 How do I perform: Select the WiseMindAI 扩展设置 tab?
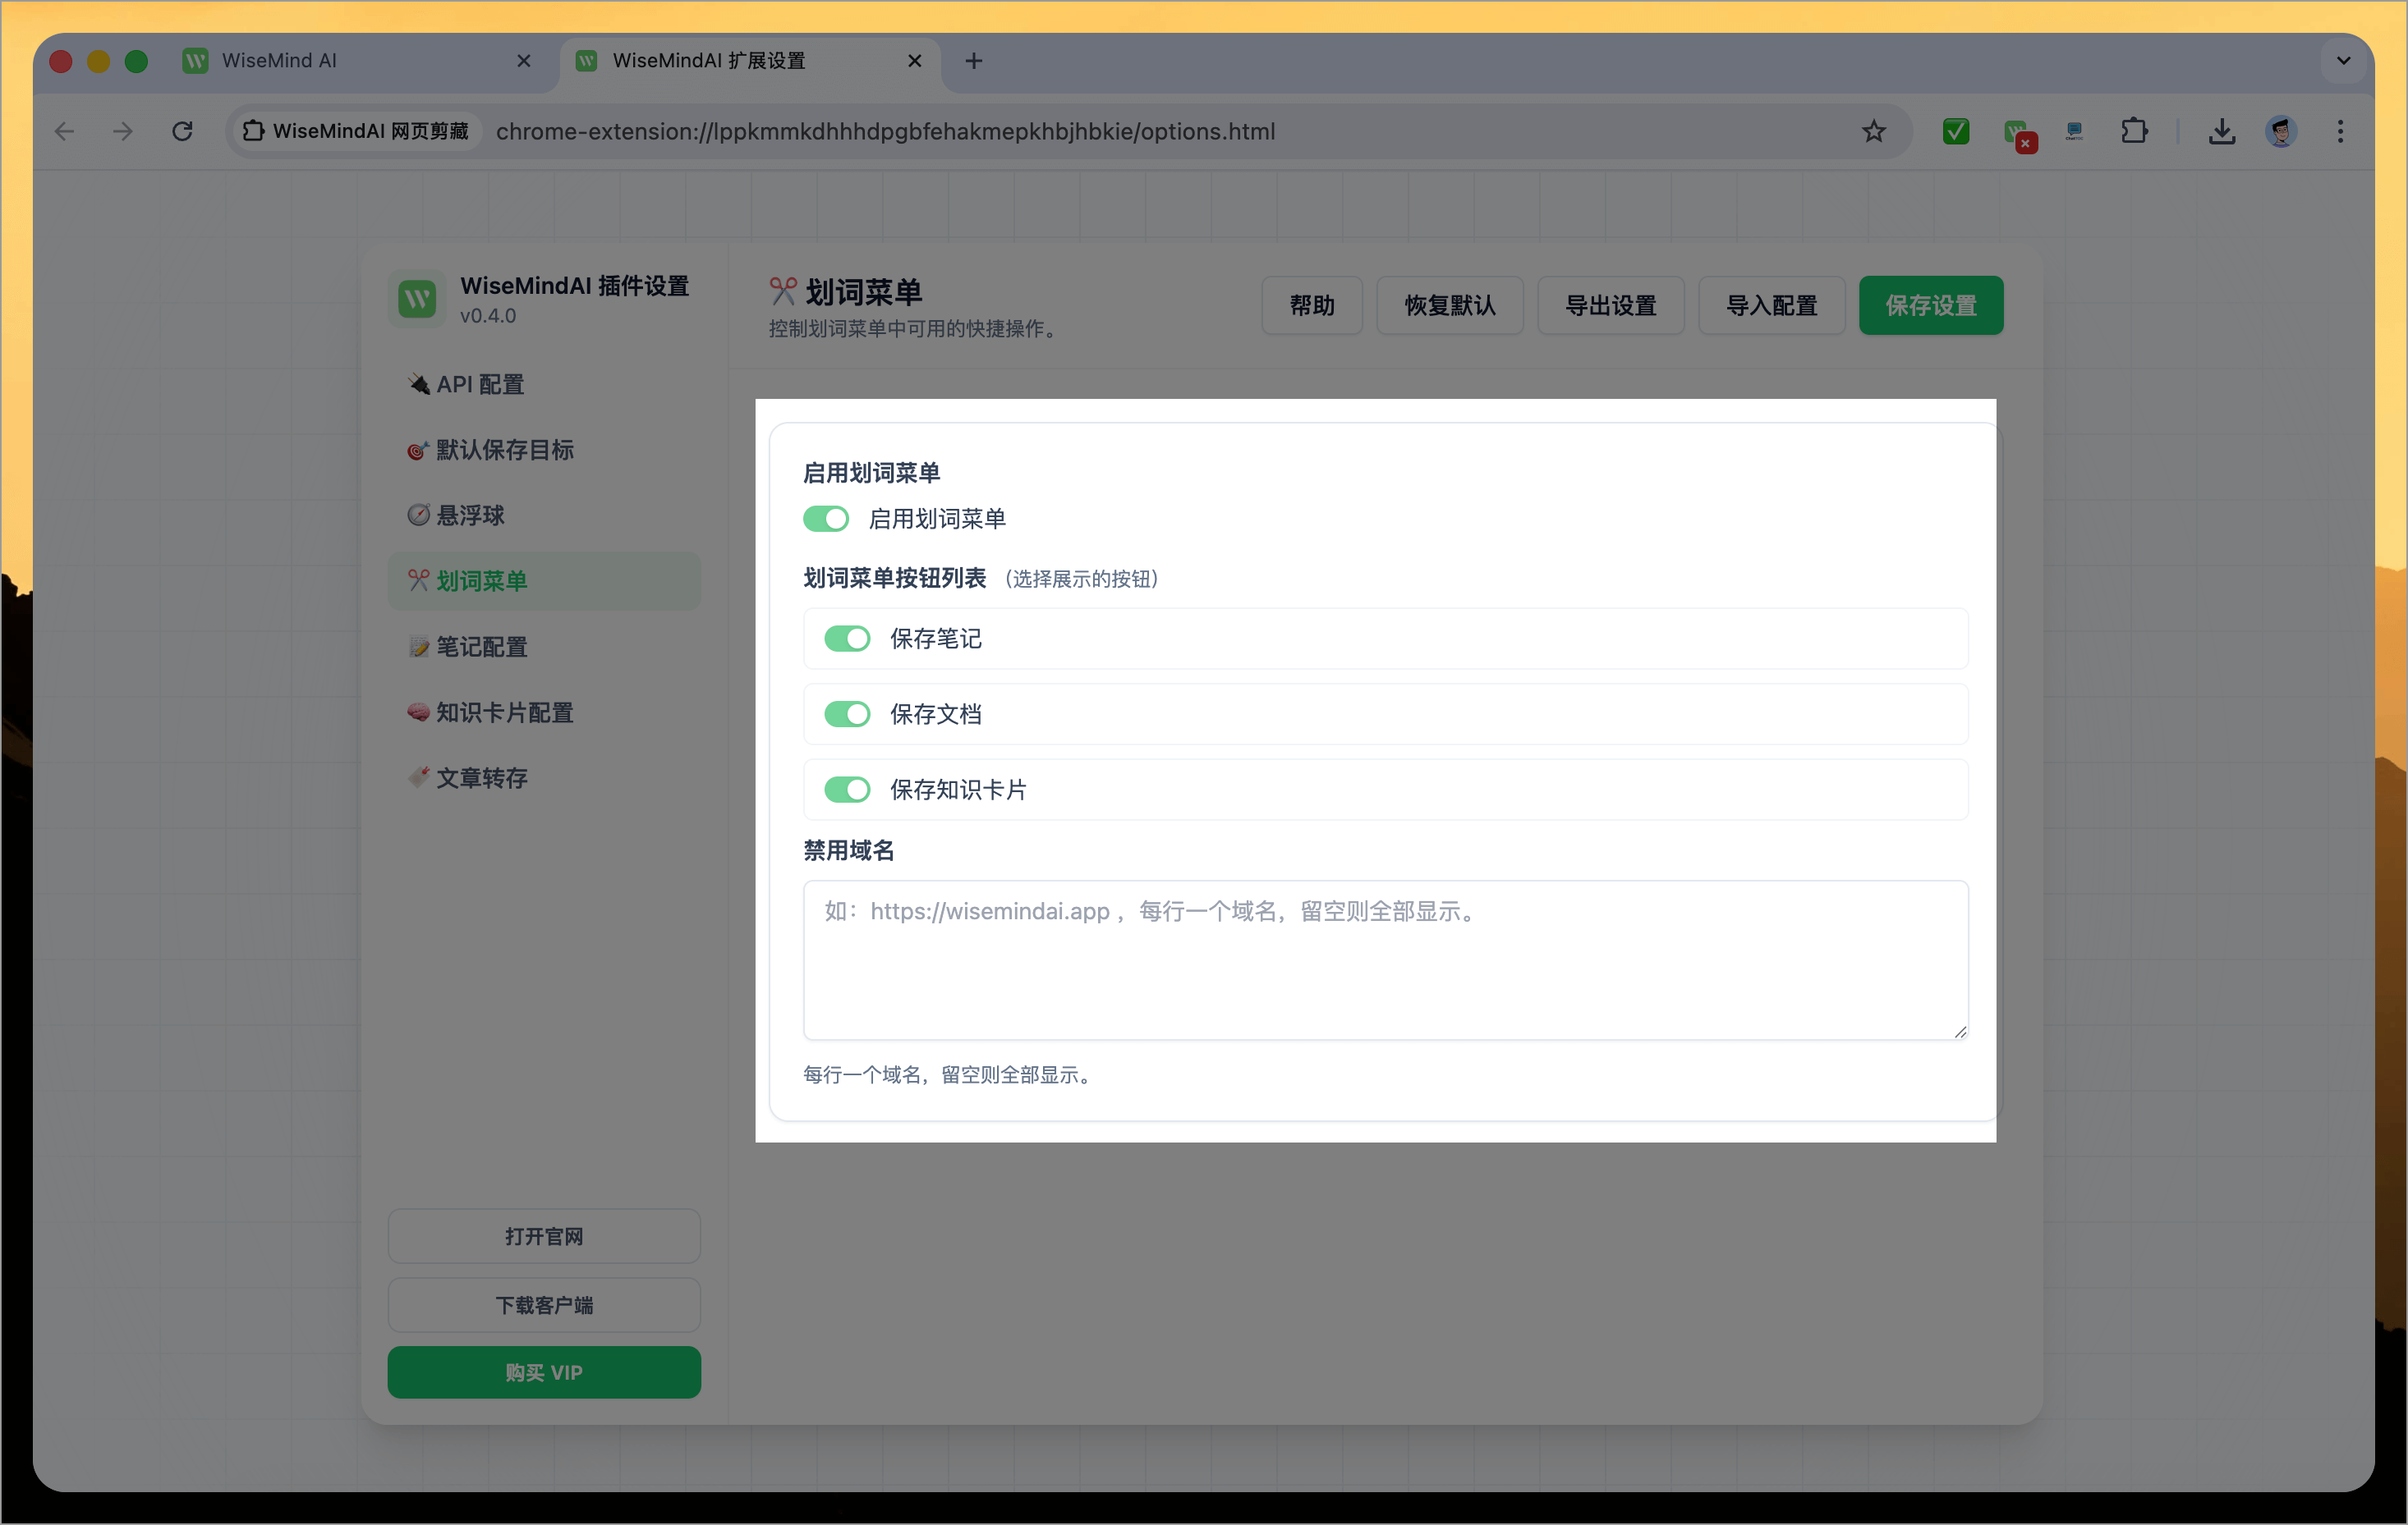(x=710, y=60)
